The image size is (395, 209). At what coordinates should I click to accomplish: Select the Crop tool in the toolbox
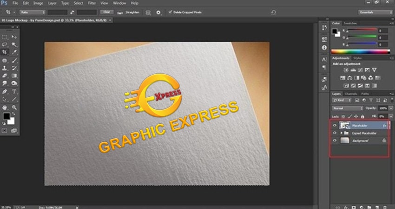[x=5, y=52]
